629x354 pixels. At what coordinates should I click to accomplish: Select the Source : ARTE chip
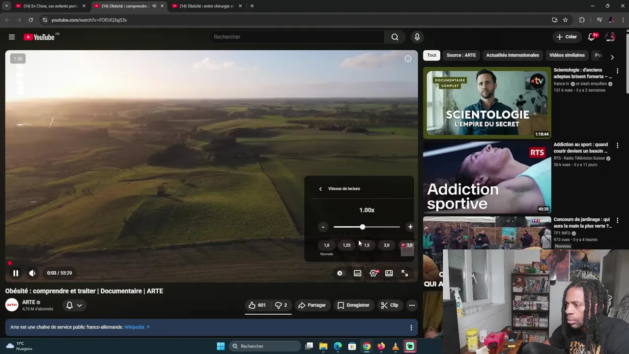[461, 55]
